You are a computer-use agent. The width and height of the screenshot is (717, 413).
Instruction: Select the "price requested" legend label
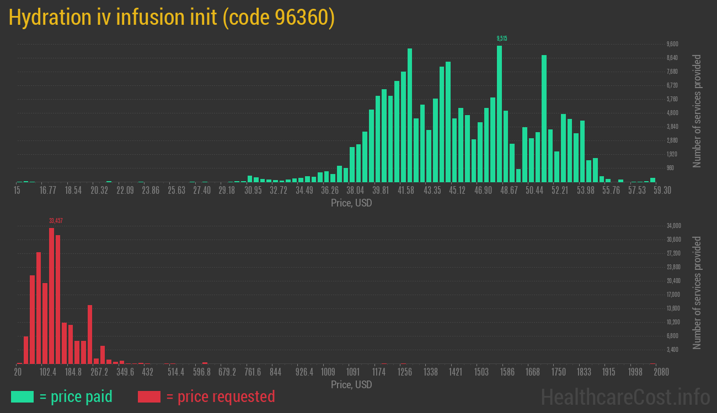point(220,396)
